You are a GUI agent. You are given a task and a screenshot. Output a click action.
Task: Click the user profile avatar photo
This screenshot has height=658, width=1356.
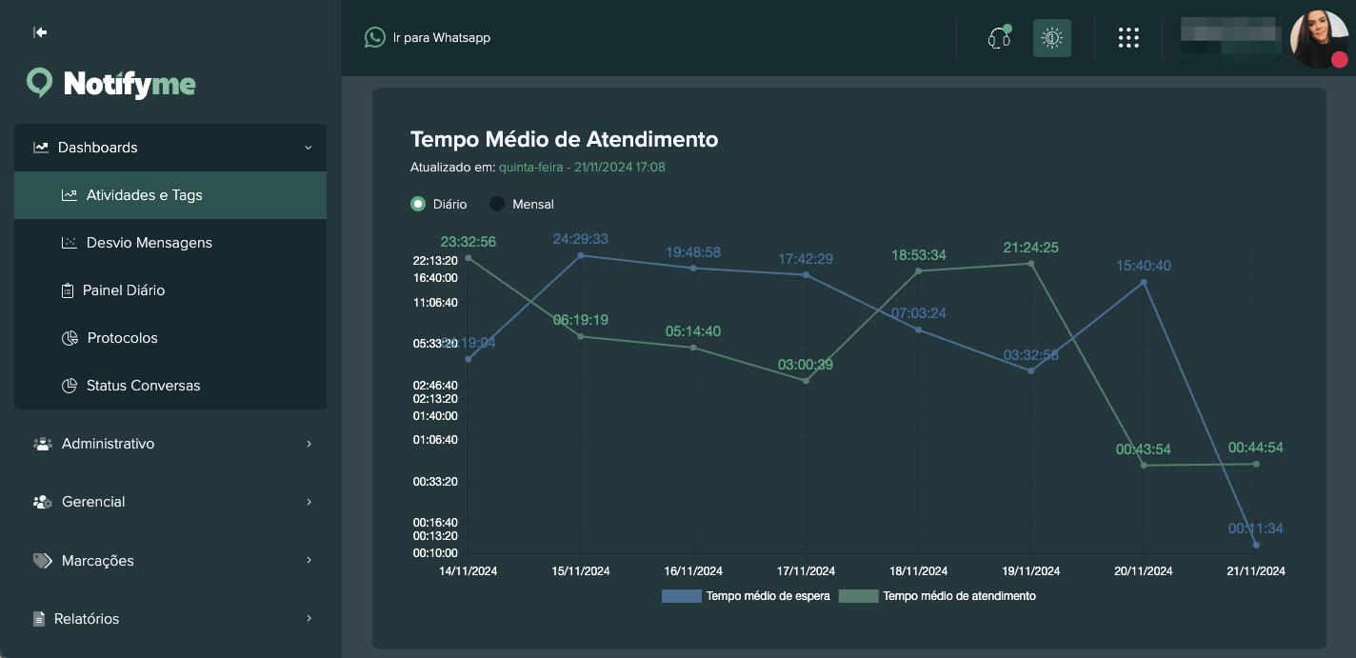[x=1319, y=38]
